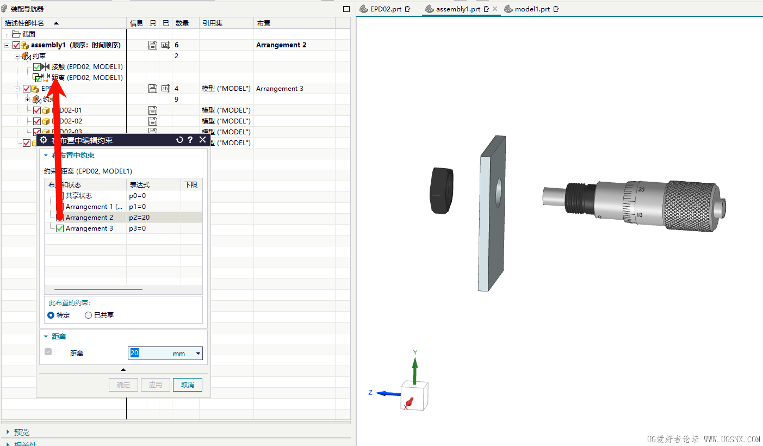Click the model1.prt tab pop-out icon
The image size is (763, 446).
pyautogui.click(x=556, y=9)
